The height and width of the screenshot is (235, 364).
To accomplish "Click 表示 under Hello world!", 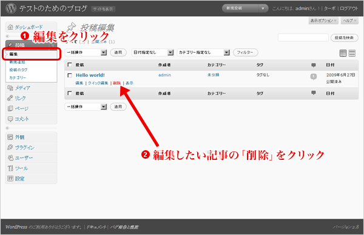I will coord(130,83).
